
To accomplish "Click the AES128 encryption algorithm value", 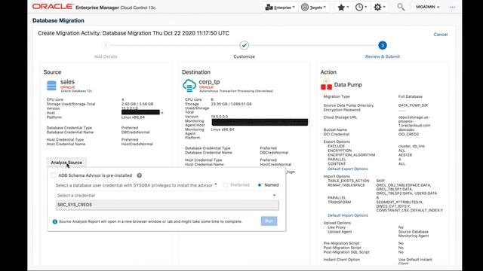I will click(405, 155).
